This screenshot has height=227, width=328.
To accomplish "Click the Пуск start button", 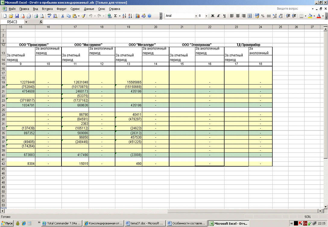I will [x=7, y=223].
